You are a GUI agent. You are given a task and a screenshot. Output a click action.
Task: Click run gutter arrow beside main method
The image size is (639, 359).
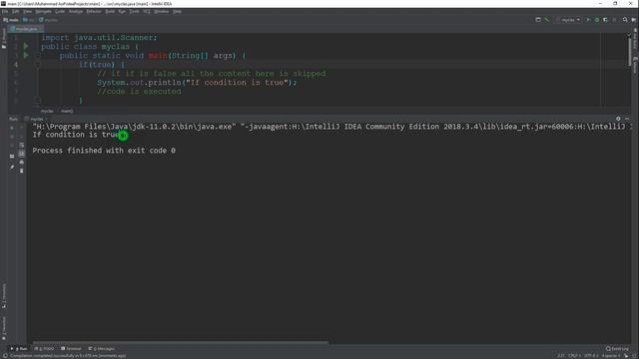(26, 56)
